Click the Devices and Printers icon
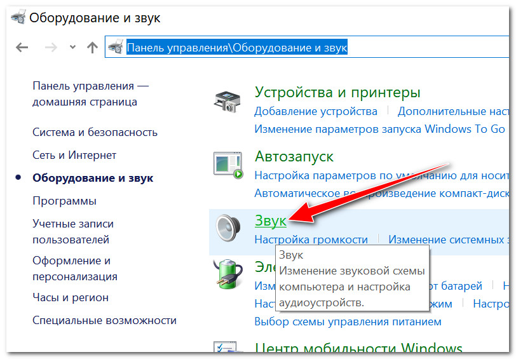The height and width of the screenshot is (359, 516). [226, 101]
